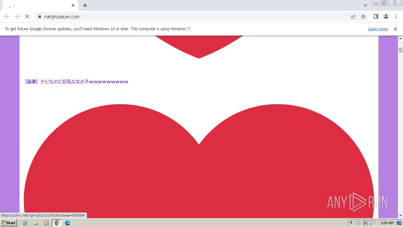Switch to Chrome taskbar button
403x227 pixels.
click(57, 223)
